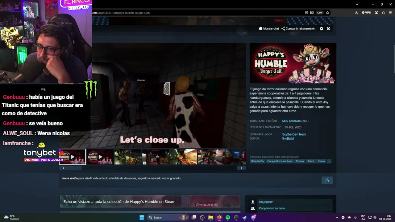Show hidden tray icons chevron
395x222 pixels.
coord(337,217)
